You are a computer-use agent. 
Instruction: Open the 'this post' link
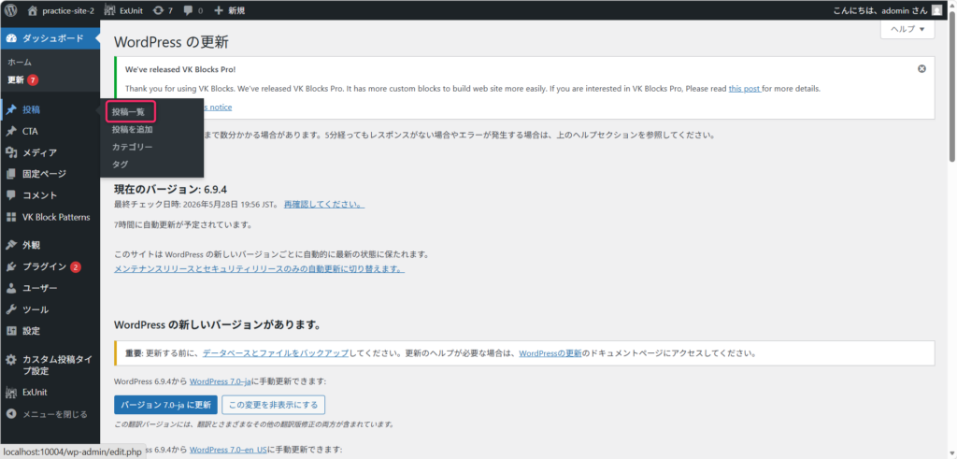(745, 89)
